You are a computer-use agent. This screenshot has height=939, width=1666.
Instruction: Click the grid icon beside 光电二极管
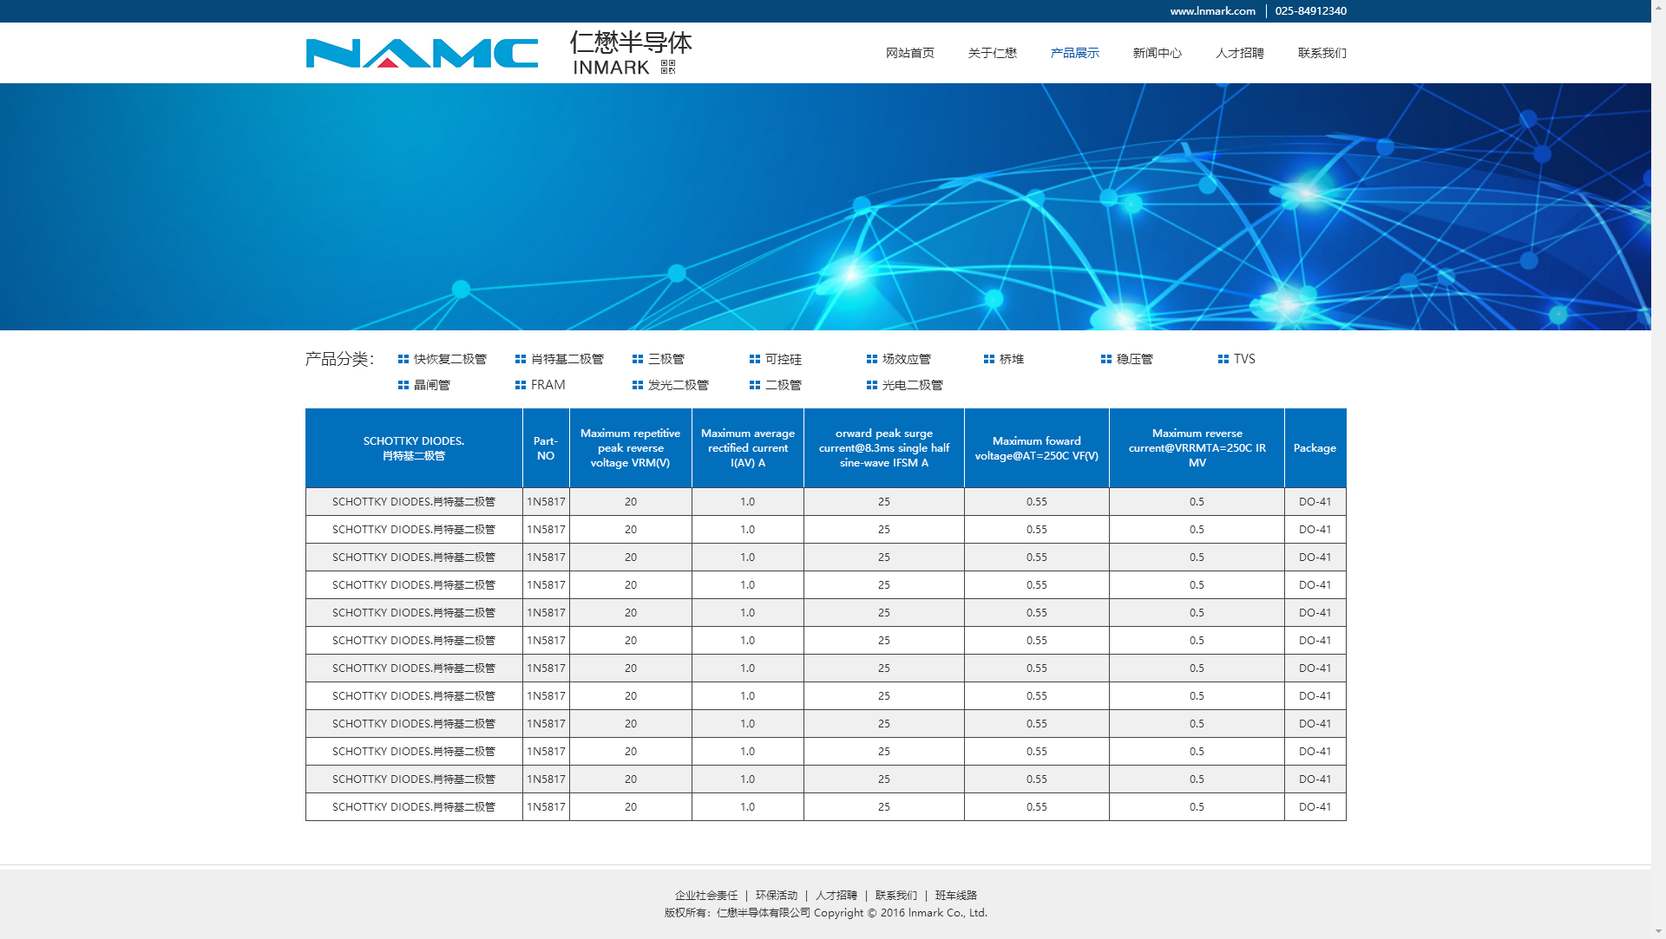tap(872, 385)
